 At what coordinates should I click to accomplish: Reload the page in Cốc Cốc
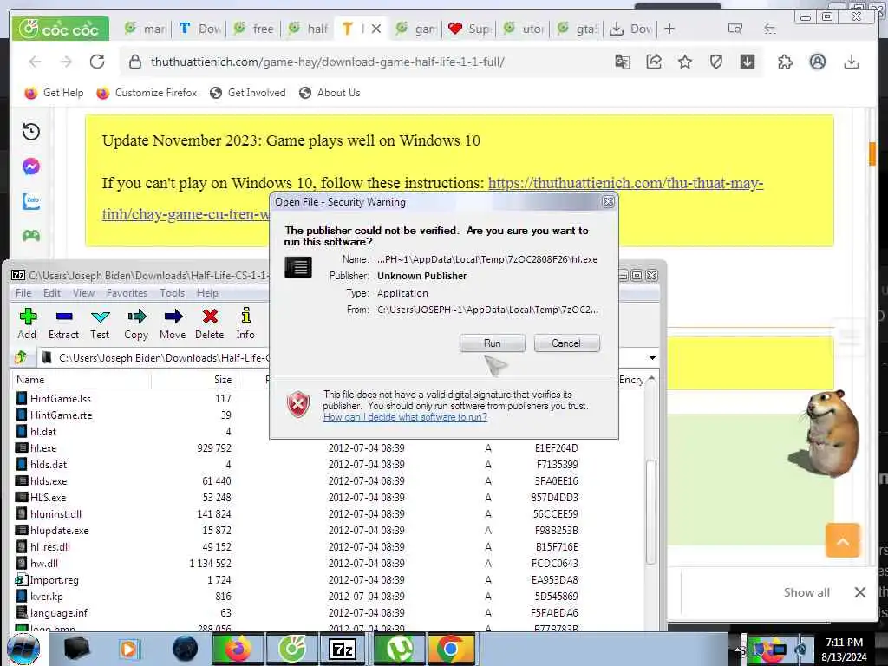[97, 62]
